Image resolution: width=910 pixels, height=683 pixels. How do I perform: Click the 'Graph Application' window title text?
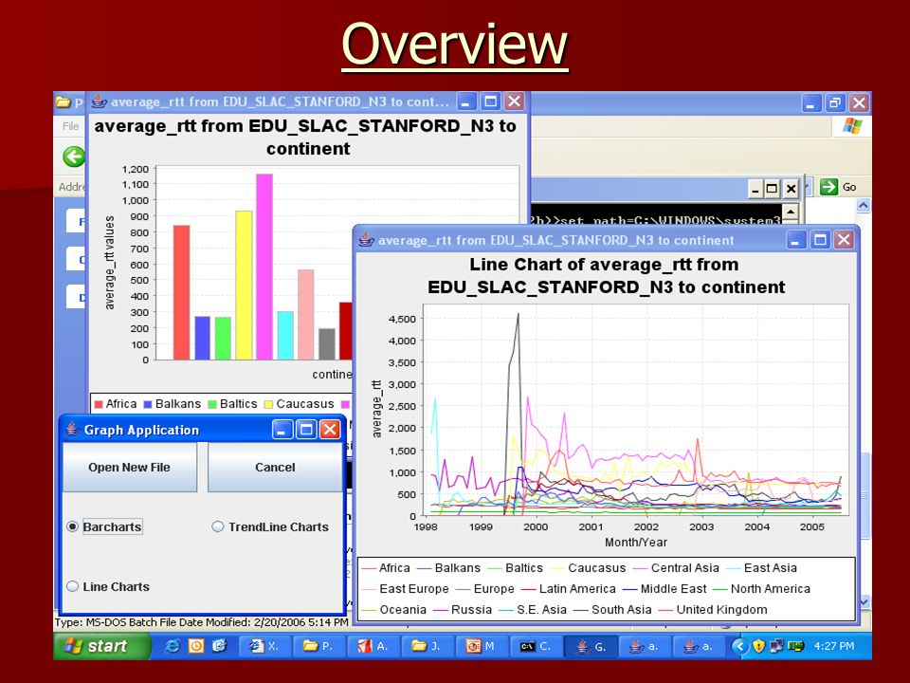141,430
